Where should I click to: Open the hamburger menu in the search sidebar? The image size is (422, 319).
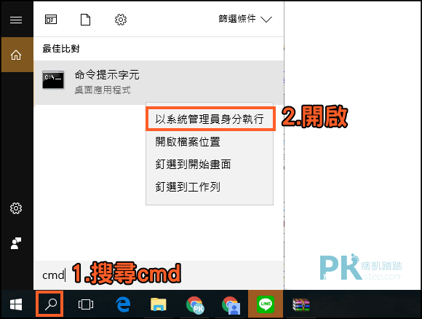tap(16, 20)
